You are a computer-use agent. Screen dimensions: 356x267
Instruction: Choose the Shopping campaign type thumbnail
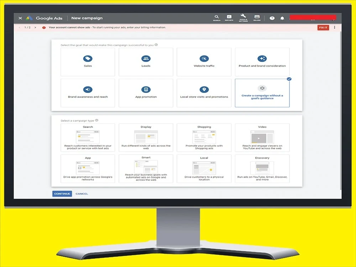(204, 137)
